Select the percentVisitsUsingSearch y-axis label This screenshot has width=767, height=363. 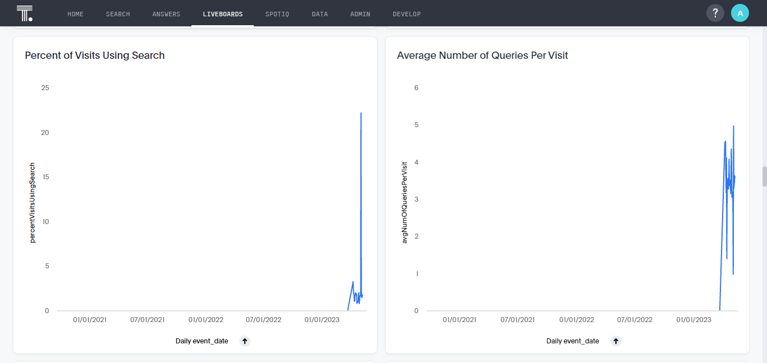(x=32, y=203)
